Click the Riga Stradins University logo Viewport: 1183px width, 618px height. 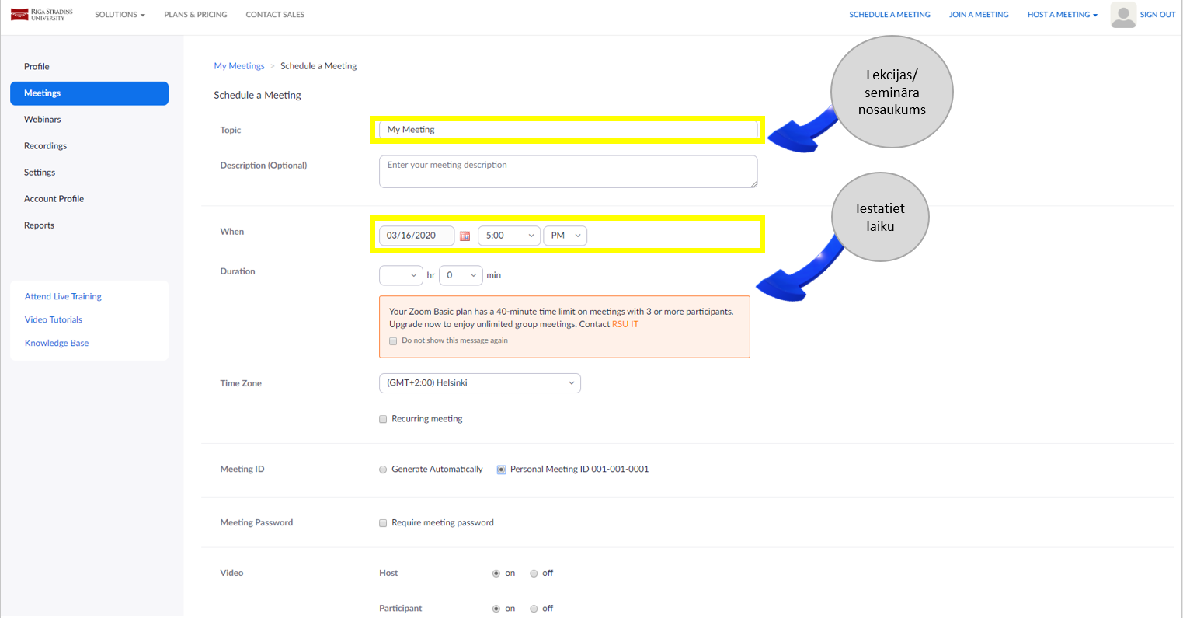point(42,15)
